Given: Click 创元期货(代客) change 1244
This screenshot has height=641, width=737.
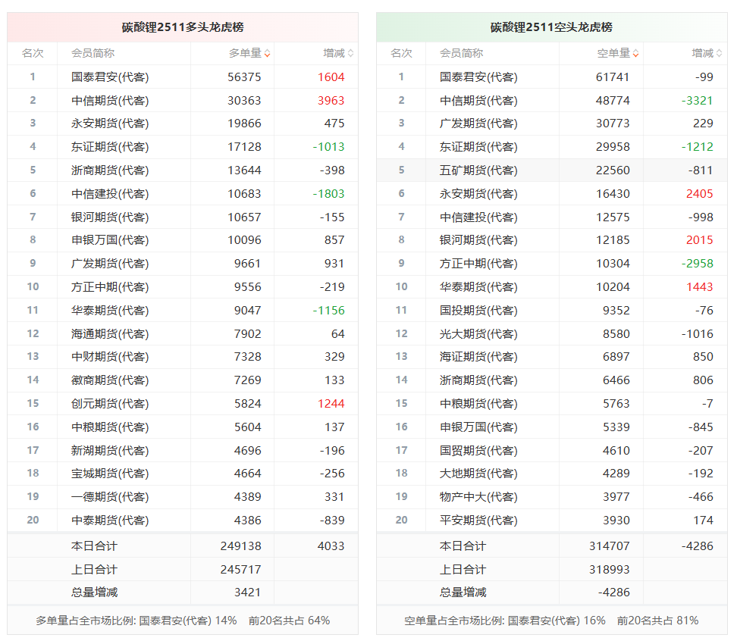Looking at the screenshot, I should 331,404.
